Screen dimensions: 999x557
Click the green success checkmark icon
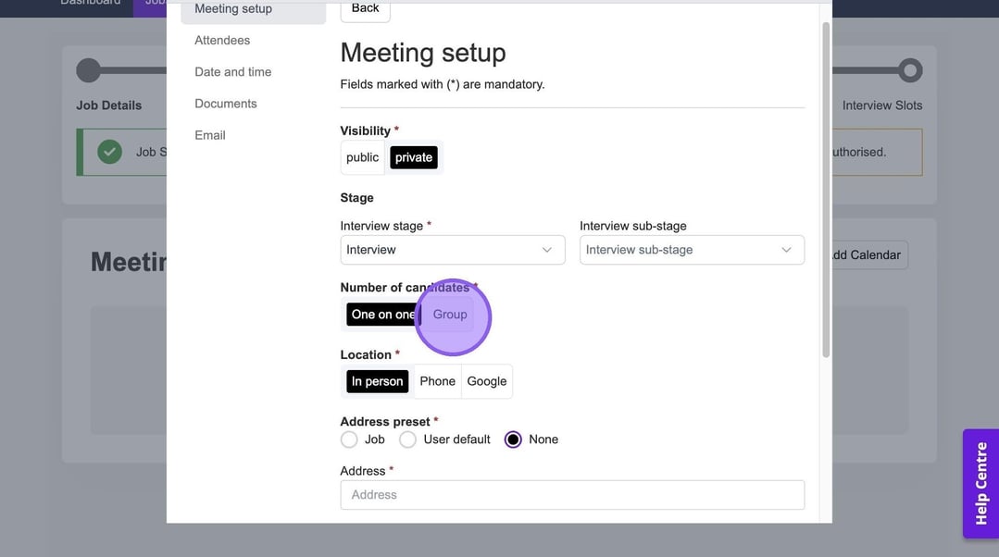coord(110,152)
